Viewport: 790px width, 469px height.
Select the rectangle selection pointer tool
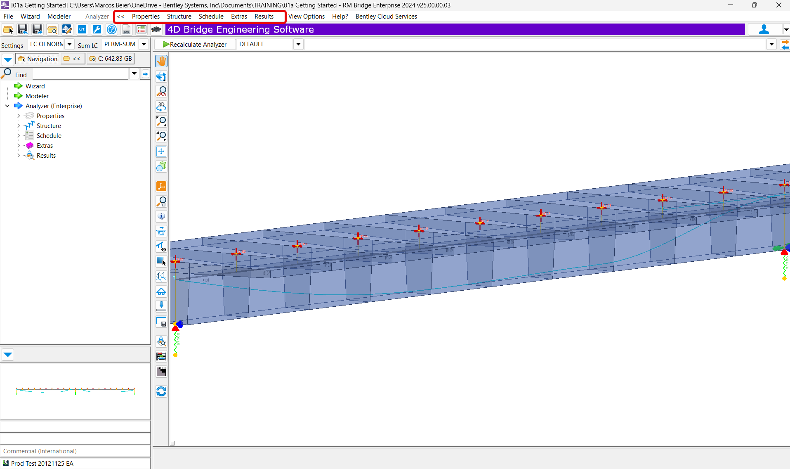pyautogui.click(x=161, y=261)
